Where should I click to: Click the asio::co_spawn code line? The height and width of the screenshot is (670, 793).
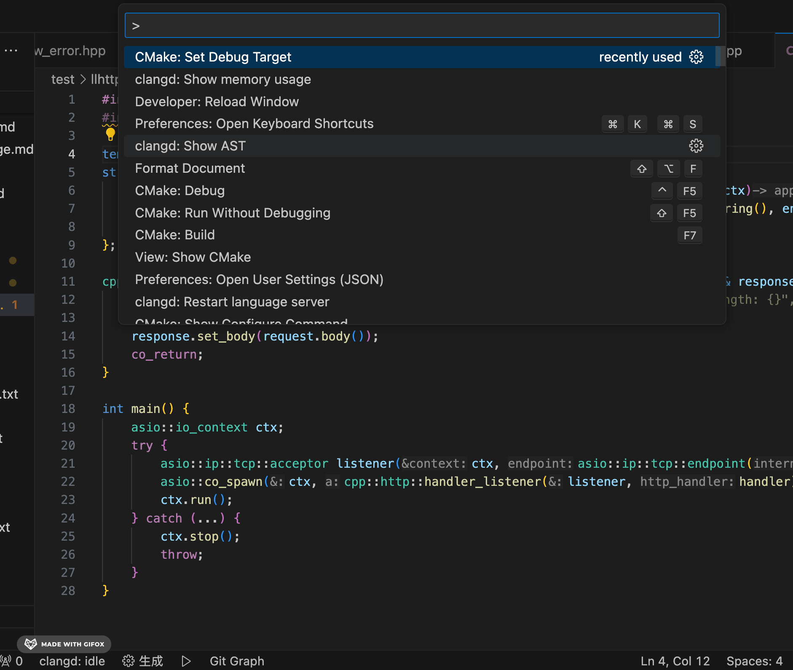tap(476, 482)
